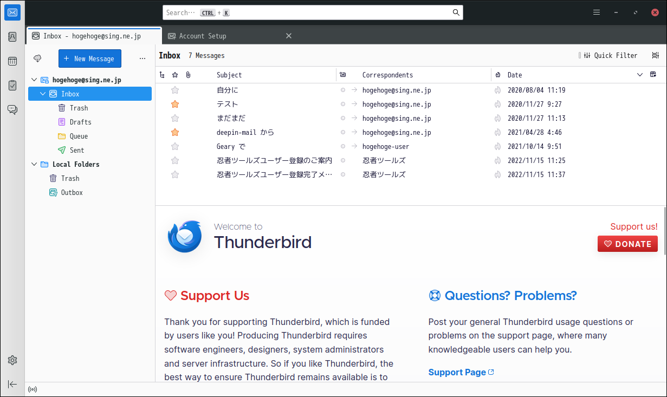Image resolution: width=667 pixels, height=397 pixels.
Task: Click the spam column header icon
Action: click(498, 75)
